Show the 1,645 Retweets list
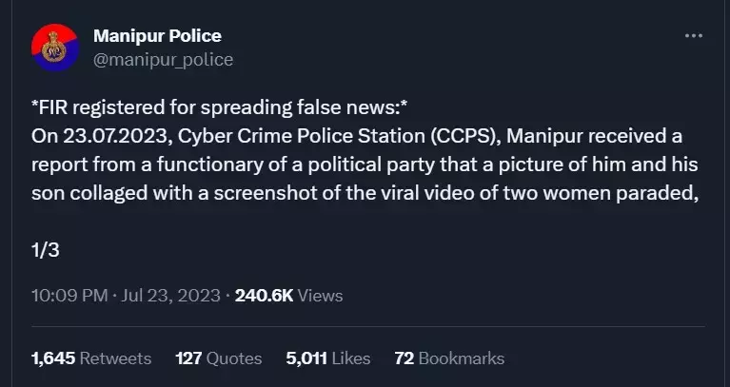 click(91, 358)
